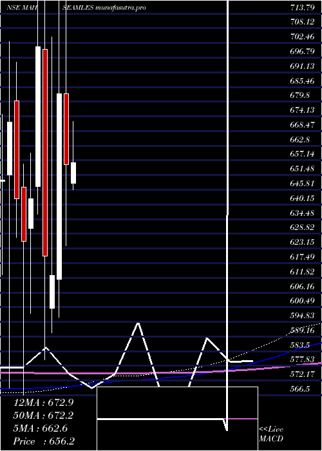The height and width of the screenshot is (451, 322).
Task: Click the SEAMLES symbol text
Action: tap(78, 8)
